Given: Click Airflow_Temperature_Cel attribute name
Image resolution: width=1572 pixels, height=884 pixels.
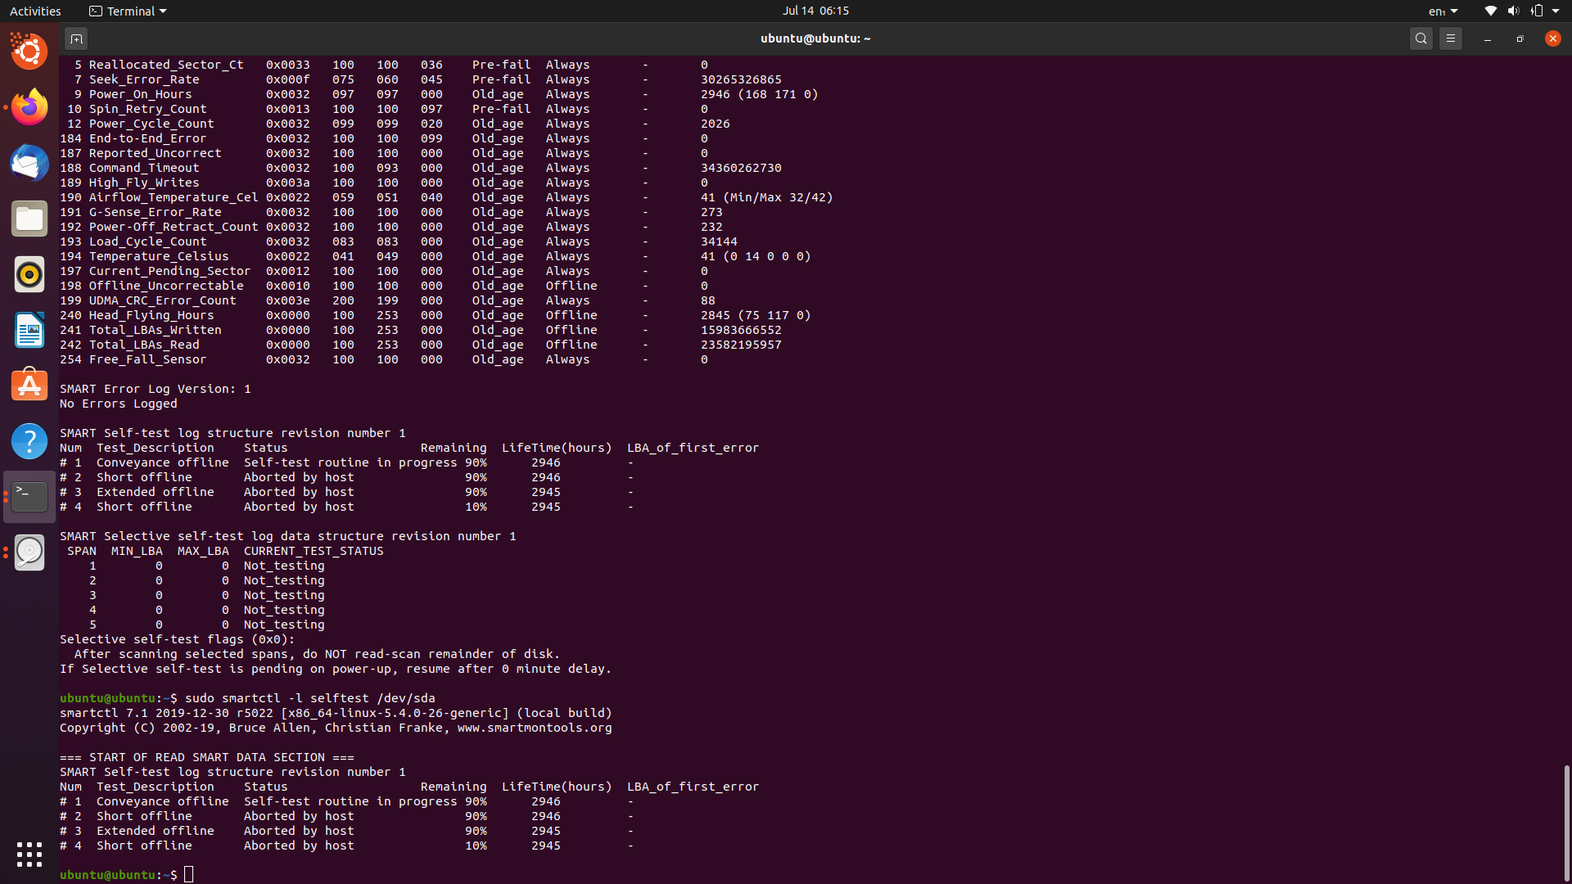Looking at the screenshot, I should coord(174,197).
